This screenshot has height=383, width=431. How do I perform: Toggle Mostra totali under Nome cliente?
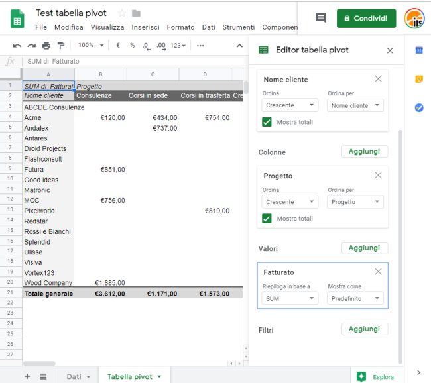(267, 122)
